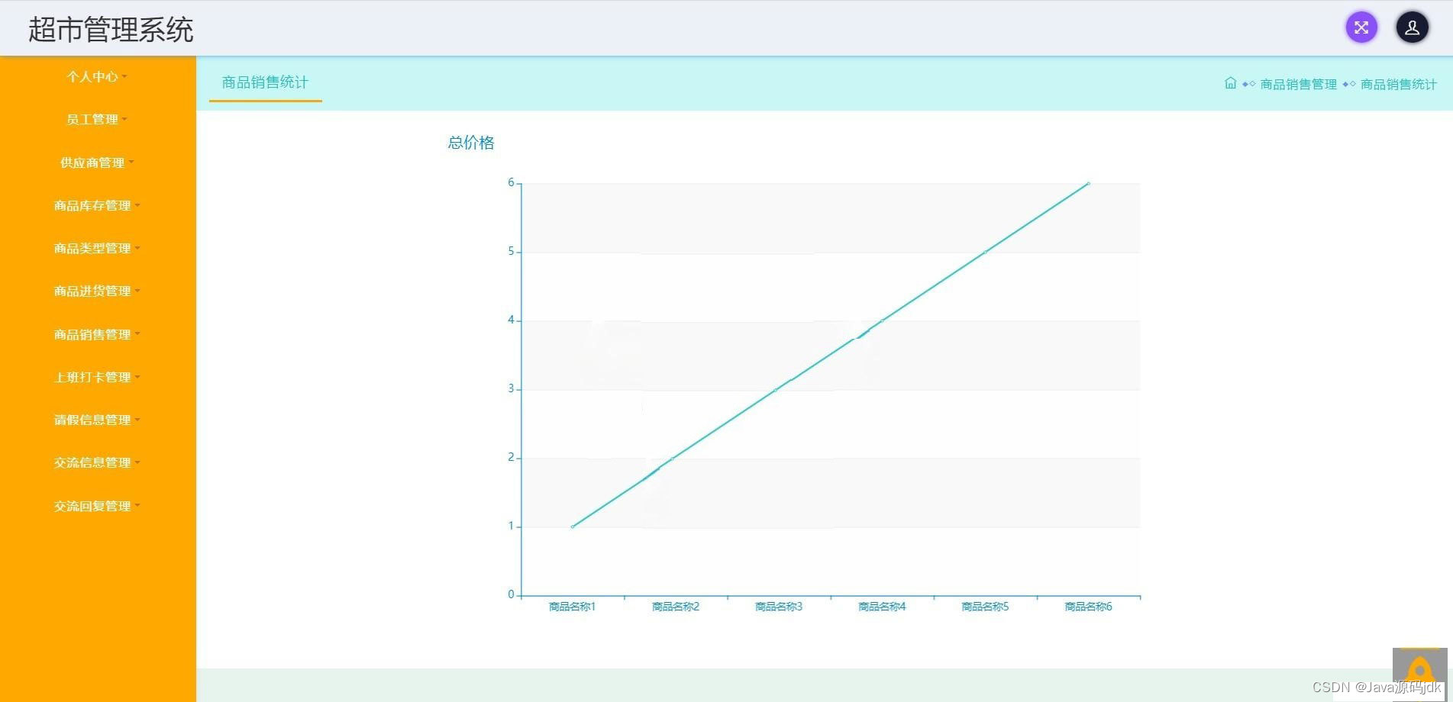Viewport: 1453px width, 702px height.
Task: Click the 超市管理系统 header title
Action: 111,30
